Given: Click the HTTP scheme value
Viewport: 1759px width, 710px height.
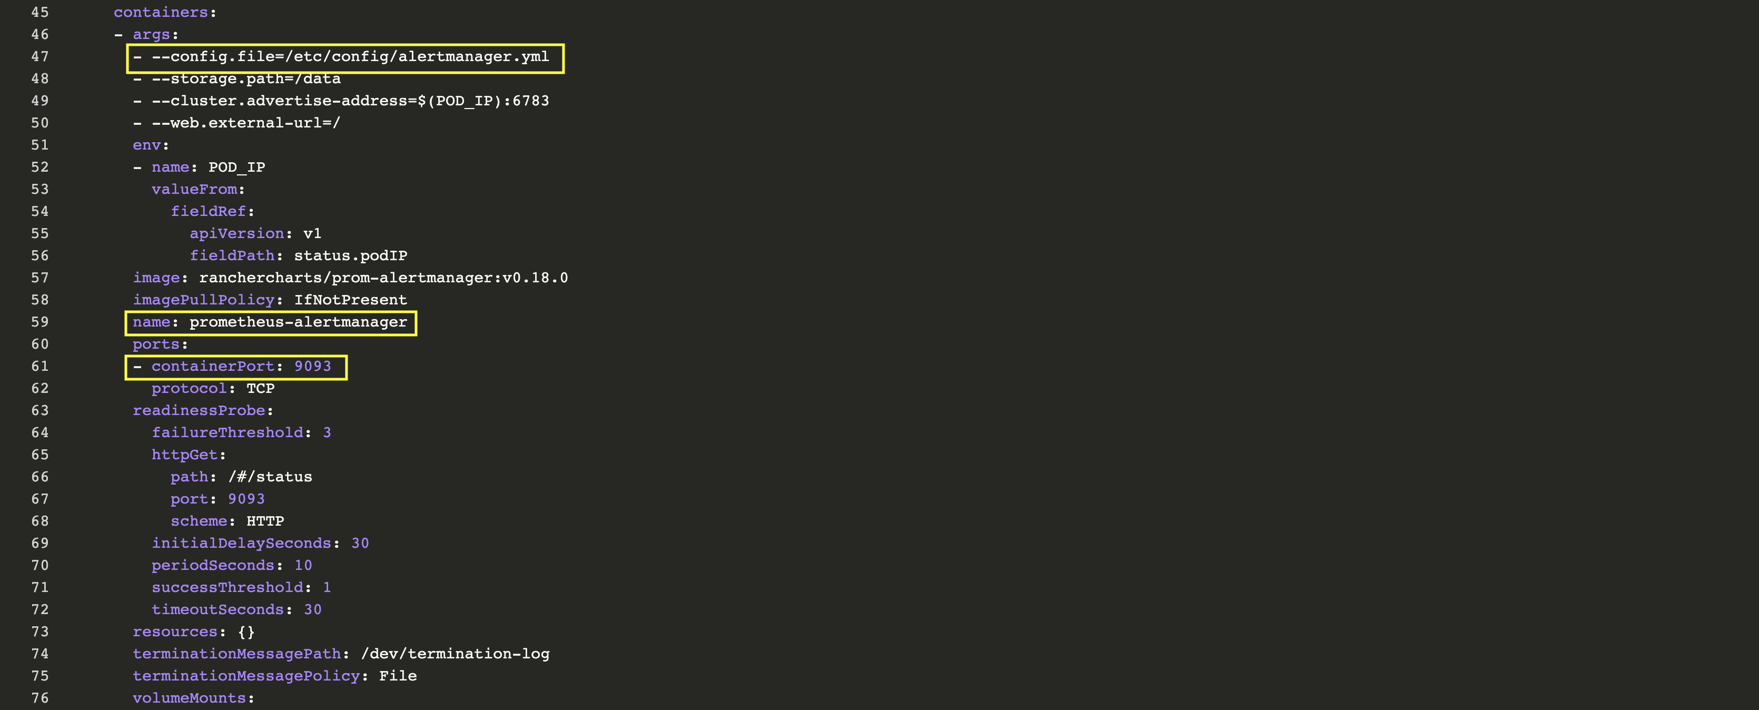Looking at the screenshot, I should (265, 521).
